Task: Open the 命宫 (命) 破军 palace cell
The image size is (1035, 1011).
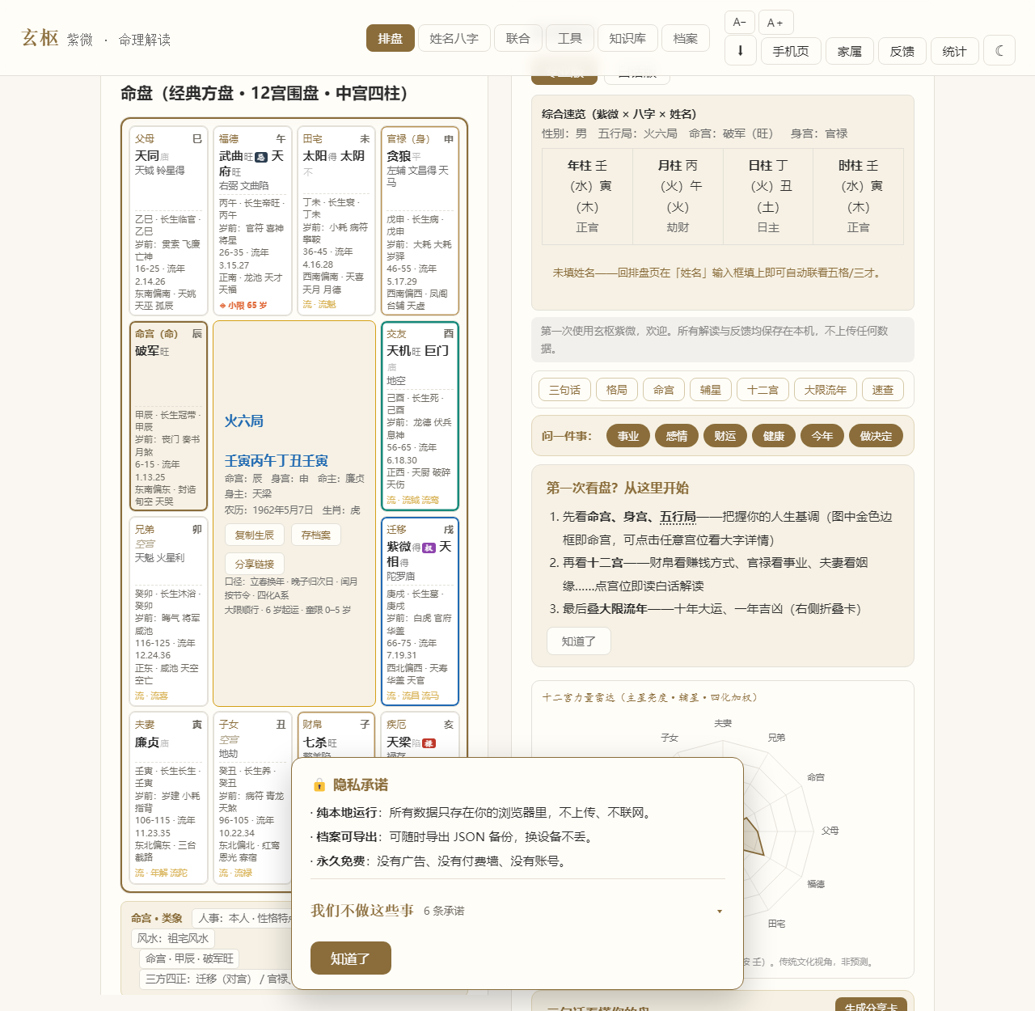Action: 169,416
